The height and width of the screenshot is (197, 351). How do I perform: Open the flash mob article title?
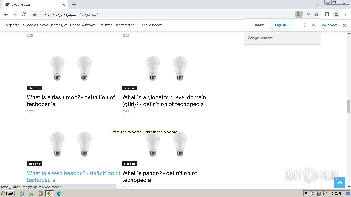(x=71, y=101)
